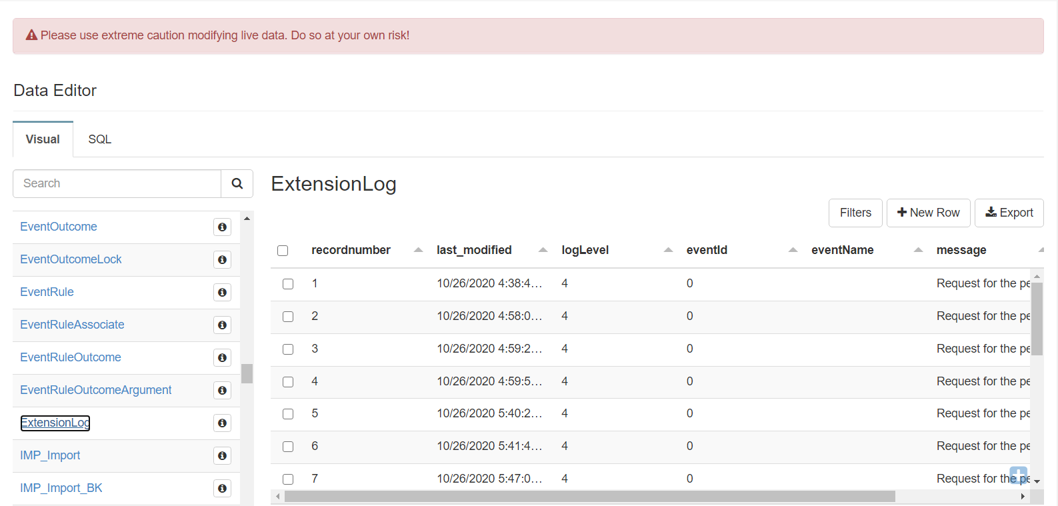Click the search magnifier icon button
Viewport: 1058px width, 506px height.
tap(237, 183)
